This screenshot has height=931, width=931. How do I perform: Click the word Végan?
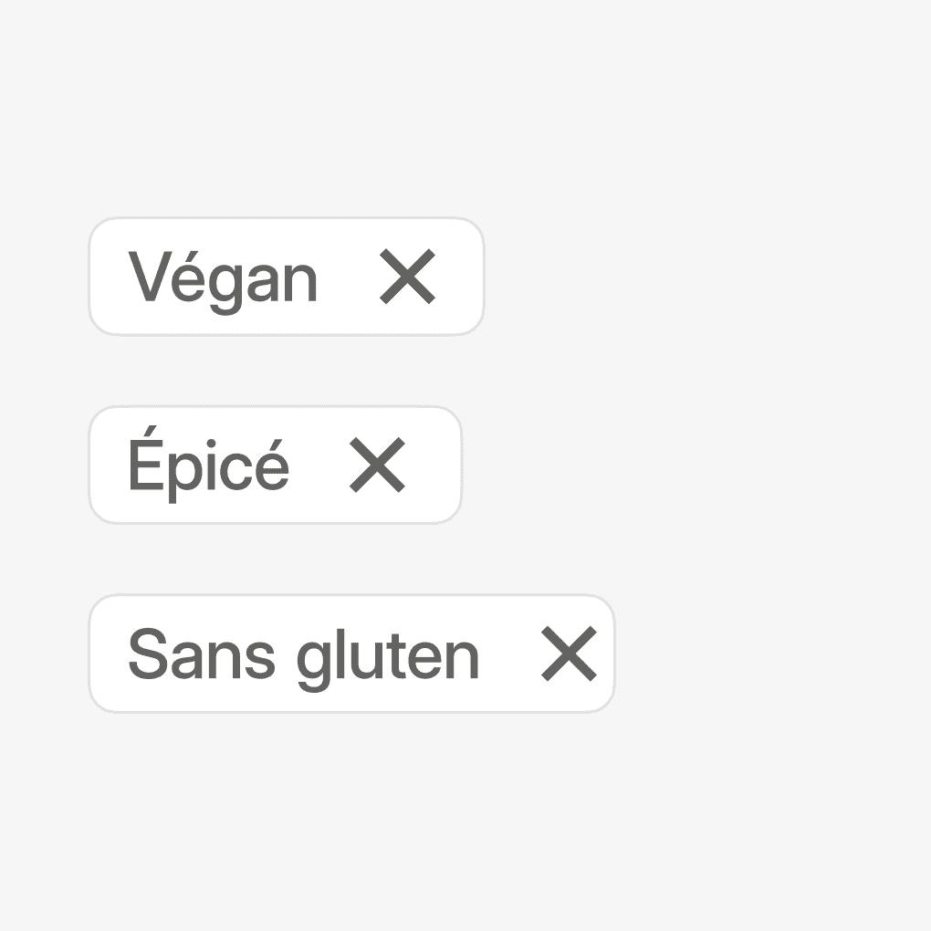(x=223, y=278)
